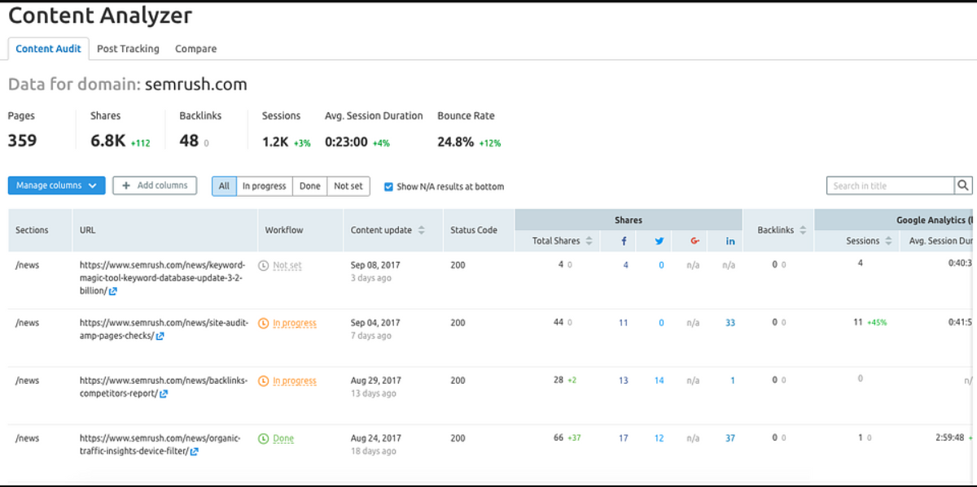
Task: Open the Compare tab
Action: (195, 49)
